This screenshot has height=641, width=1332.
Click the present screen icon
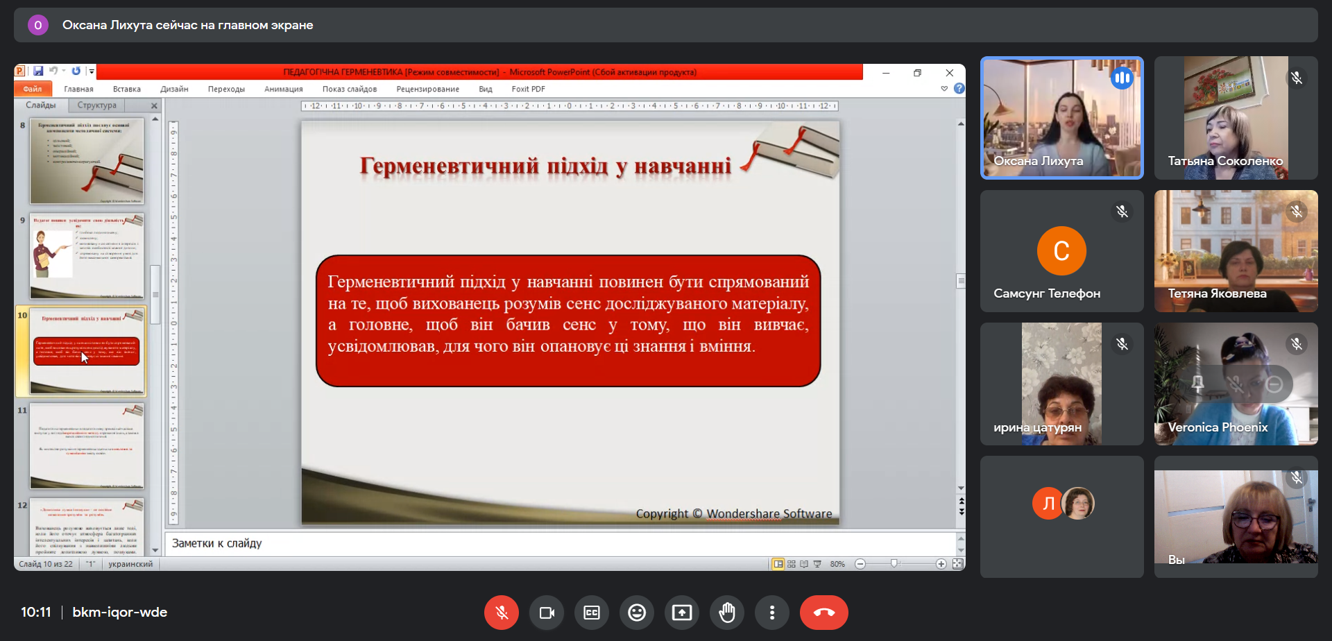[x=682, y=613]
